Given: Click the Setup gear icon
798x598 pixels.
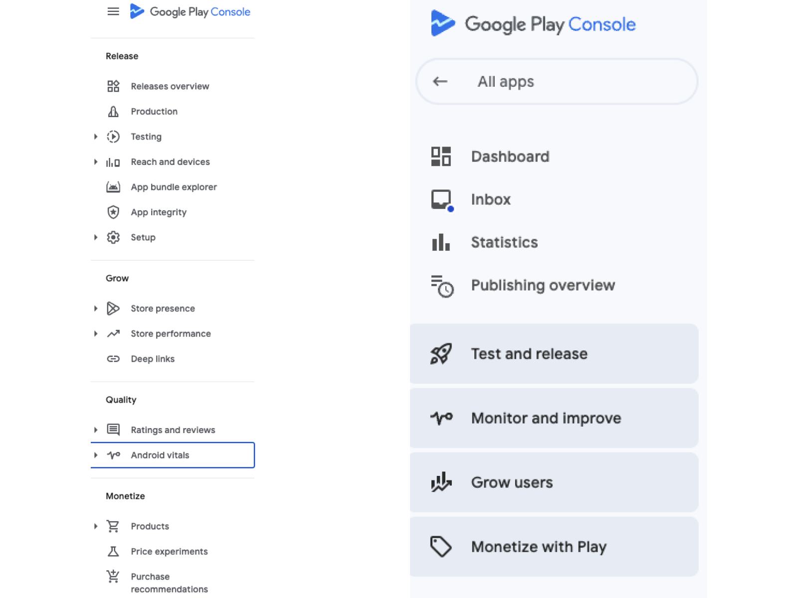Looking at the screenshot, I should point(113,237).
